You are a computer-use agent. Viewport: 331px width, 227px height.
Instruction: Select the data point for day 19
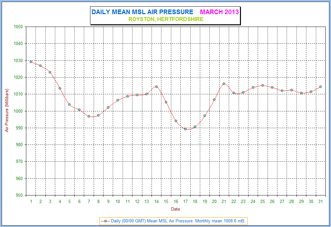[204, 116]
